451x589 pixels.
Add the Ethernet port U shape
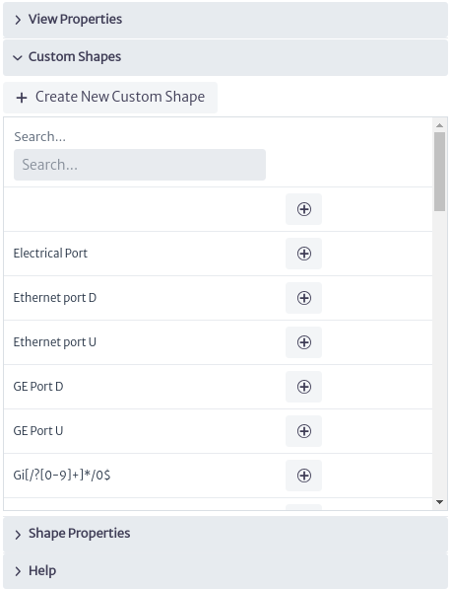(x=303, y=342)
